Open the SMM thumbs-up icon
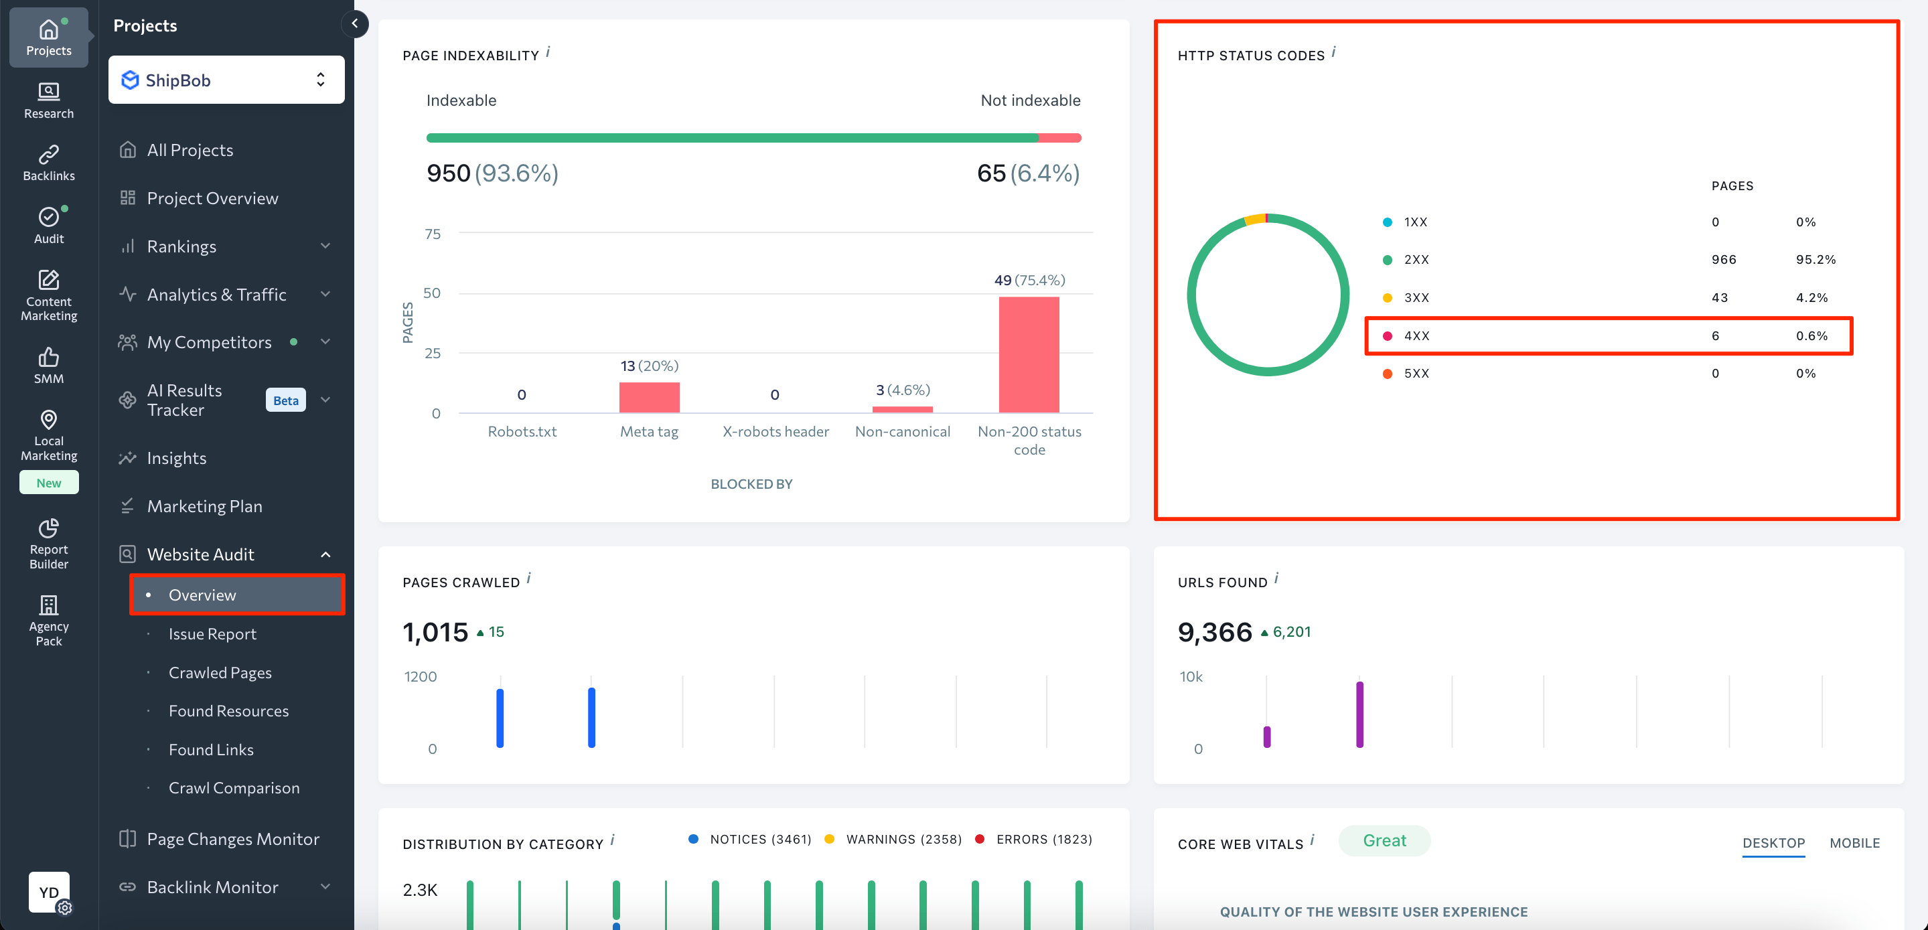The image size is (1928, 930). point(49,357)
